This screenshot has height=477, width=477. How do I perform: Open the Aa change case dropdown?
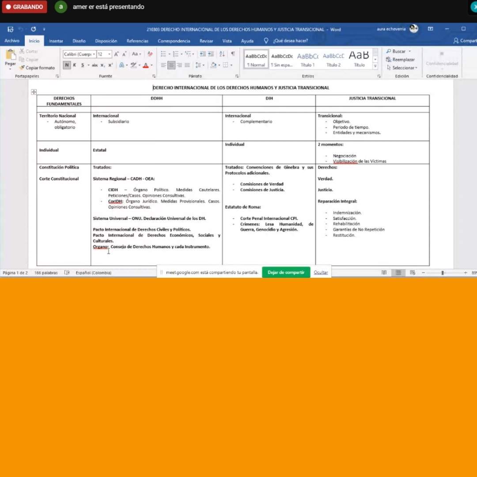[136, 54]
